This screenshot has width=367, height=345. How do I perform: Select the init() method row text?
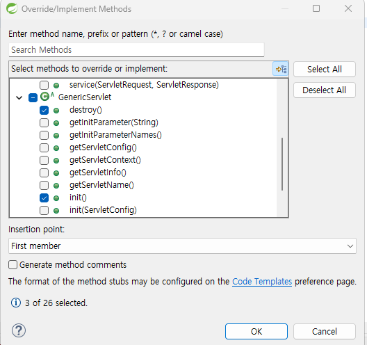78,198
